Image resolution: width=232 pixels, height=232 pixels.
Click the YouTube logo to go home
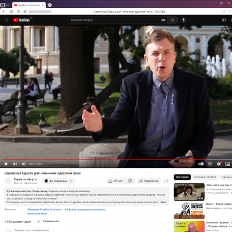click(x=21, y=20)
